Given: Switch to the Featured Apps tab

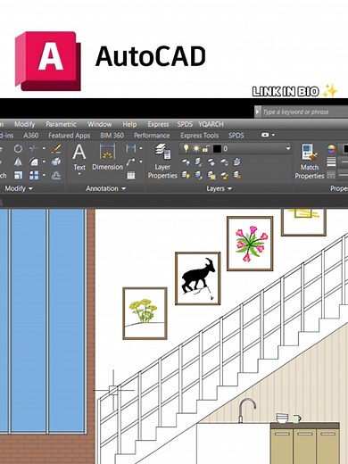Looking at the screenshot, I should 70,136.
